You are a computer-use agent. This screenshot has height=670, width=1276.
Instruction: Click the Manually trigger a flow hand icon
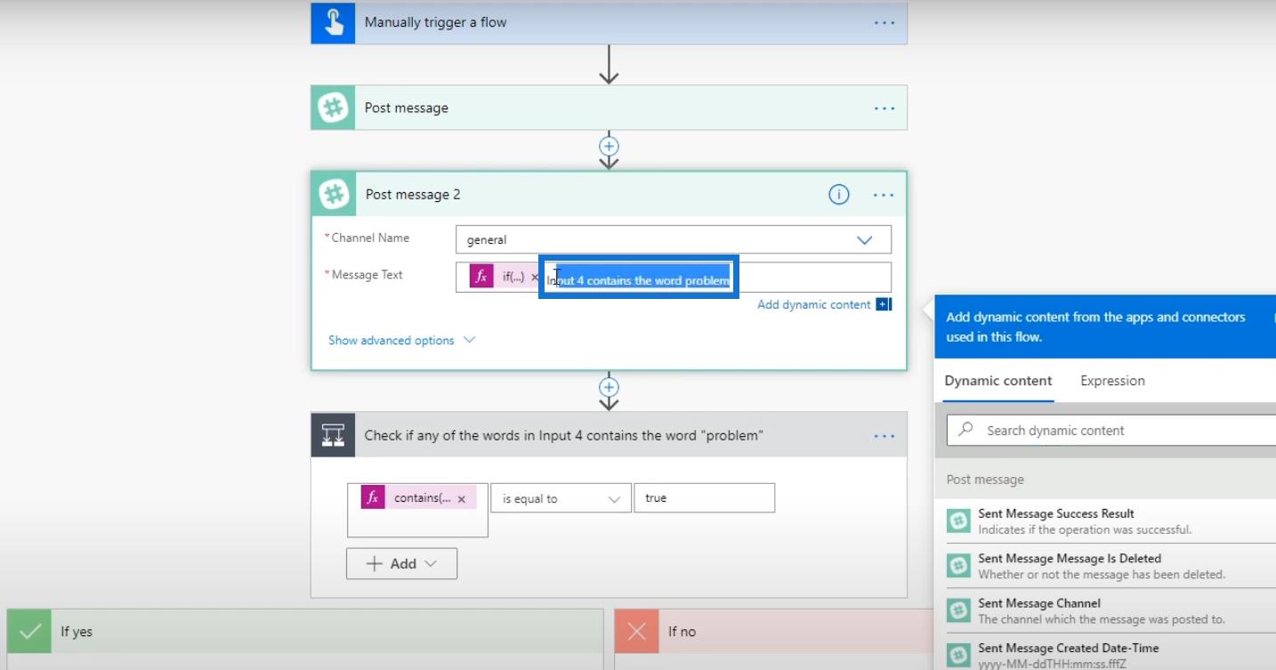[333, 22]
